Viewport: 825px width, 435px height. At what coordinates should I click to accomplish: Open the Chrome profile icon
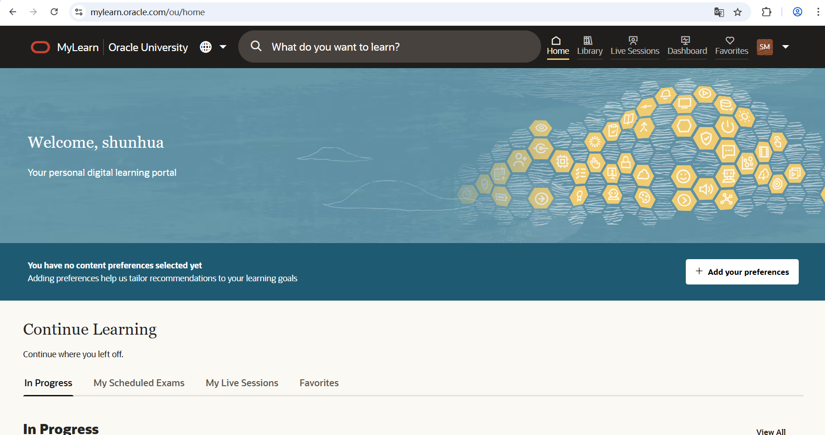coord(797,12)
